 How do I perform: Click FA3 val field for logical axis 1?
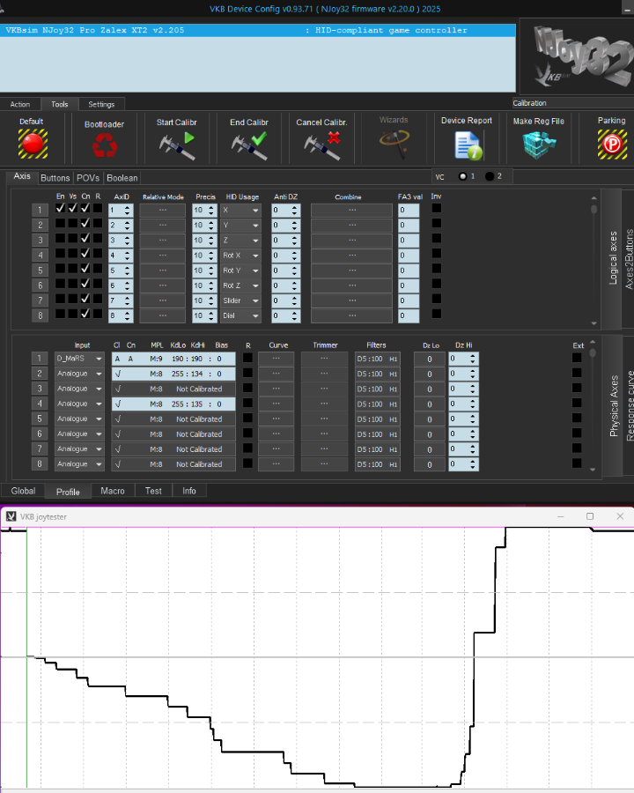(x=408, y=211)
